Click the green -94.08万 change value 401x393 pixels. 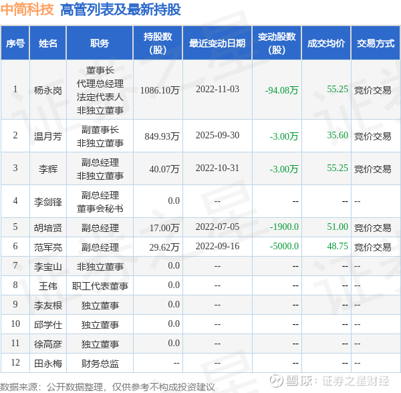281,90
